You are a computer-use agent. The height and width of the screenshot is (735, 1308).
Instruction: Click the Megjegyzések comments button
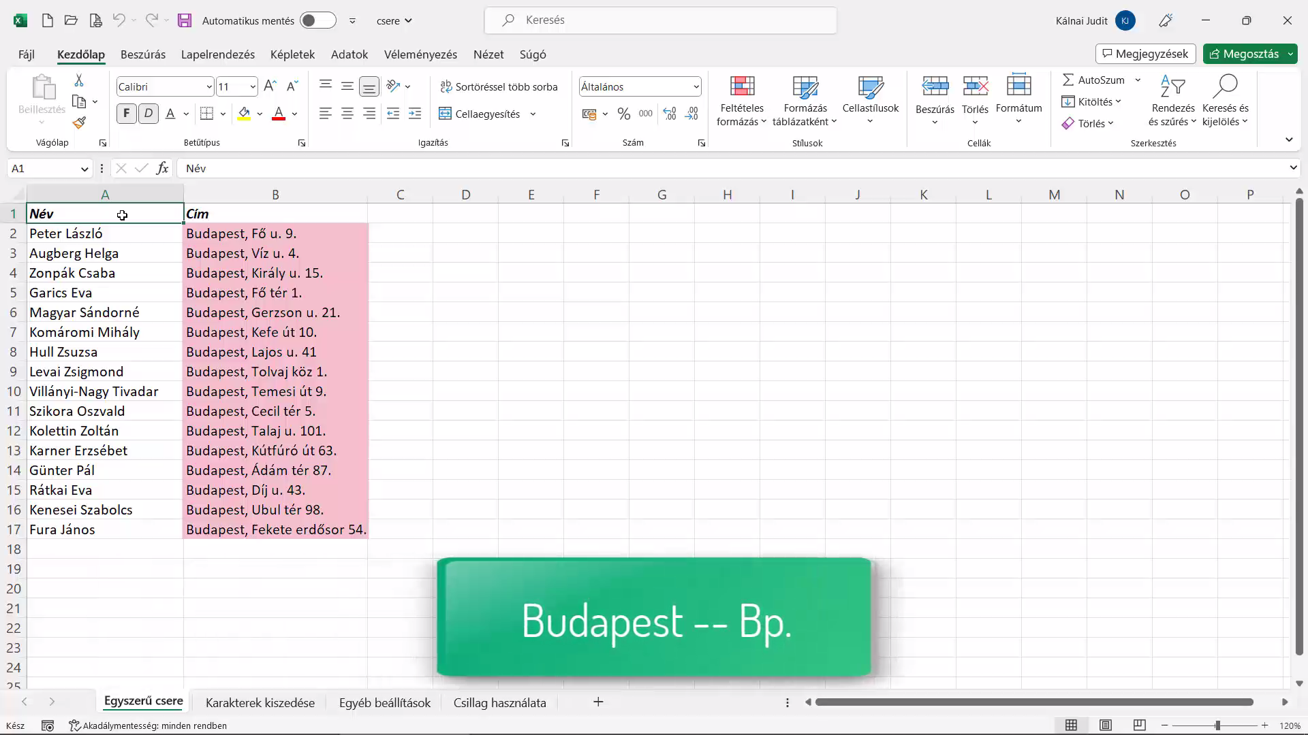point(1146,54)
